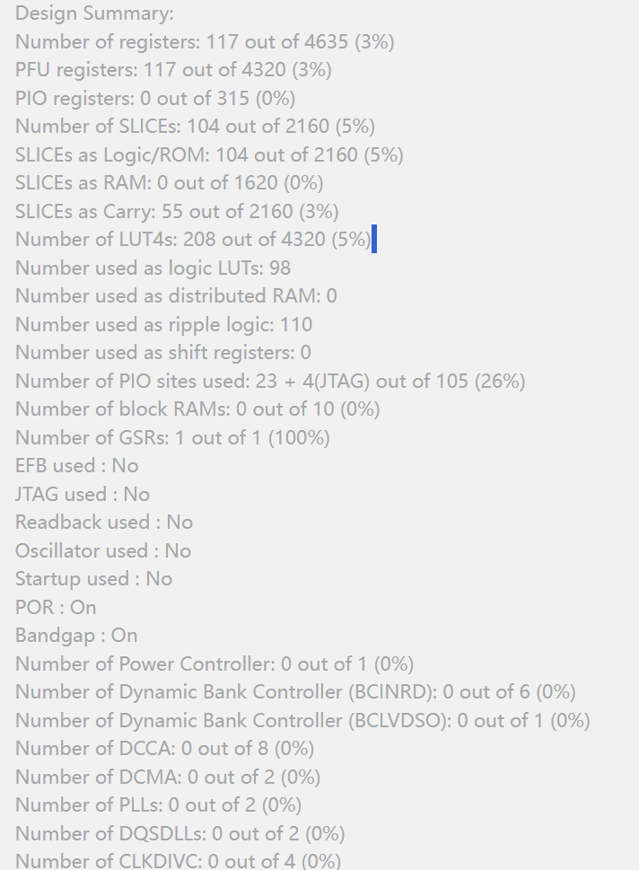
Task: Click the PFU registers line
Action: click(173, 70)
